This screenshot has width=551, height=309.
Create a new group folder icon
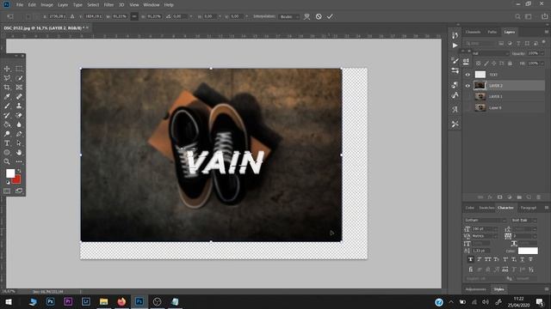(x=519, y=197)
